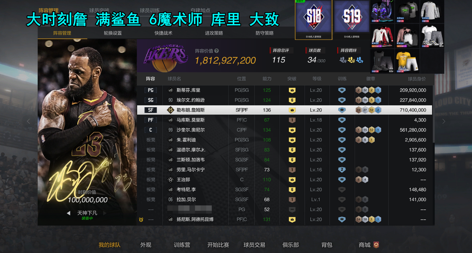Open the 防守策略 tab
Viewport: 472px width, 253px height.
pyautogui.click(x=264, y=33)
